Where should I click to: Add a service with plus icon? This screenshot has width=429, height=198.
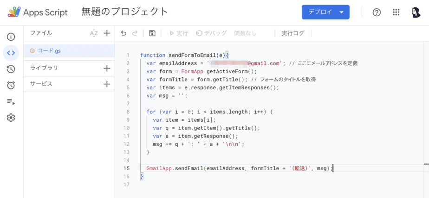pyautogui.click(x=107, y=84)
